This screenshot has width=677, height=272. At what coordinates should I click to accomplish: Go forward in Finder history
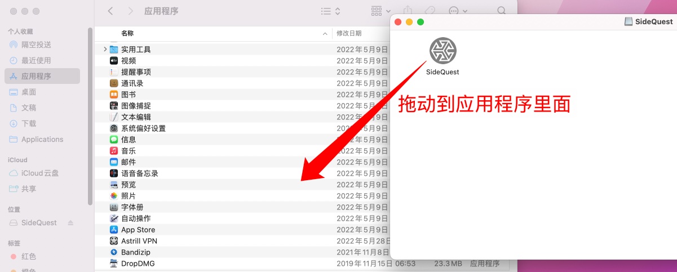click(x=131, y=11)
